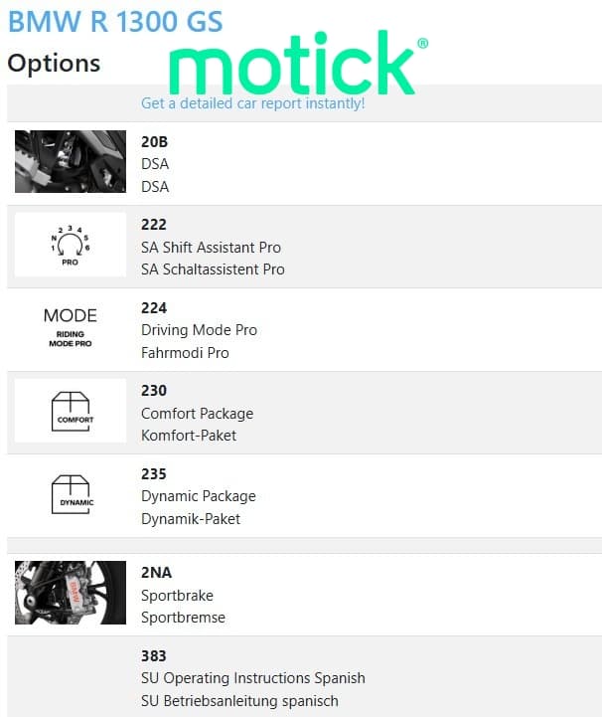This screenshot has height=717, width=602.
Task: Select option code 222
Action: click(x=154, y=225)
